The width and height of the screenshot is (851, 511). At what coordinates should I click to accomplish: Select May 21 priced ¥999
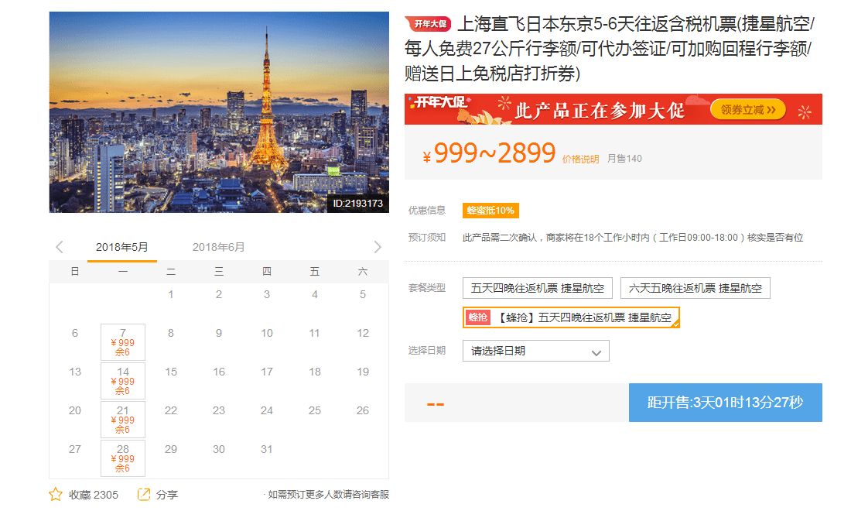[123, 419]
